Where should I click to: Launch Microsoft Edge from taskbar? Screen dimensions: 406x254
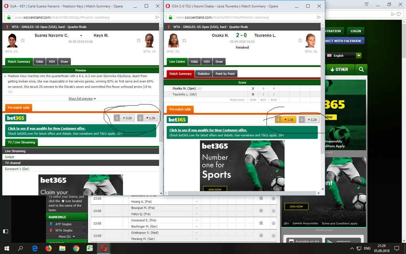click(34, 248)
